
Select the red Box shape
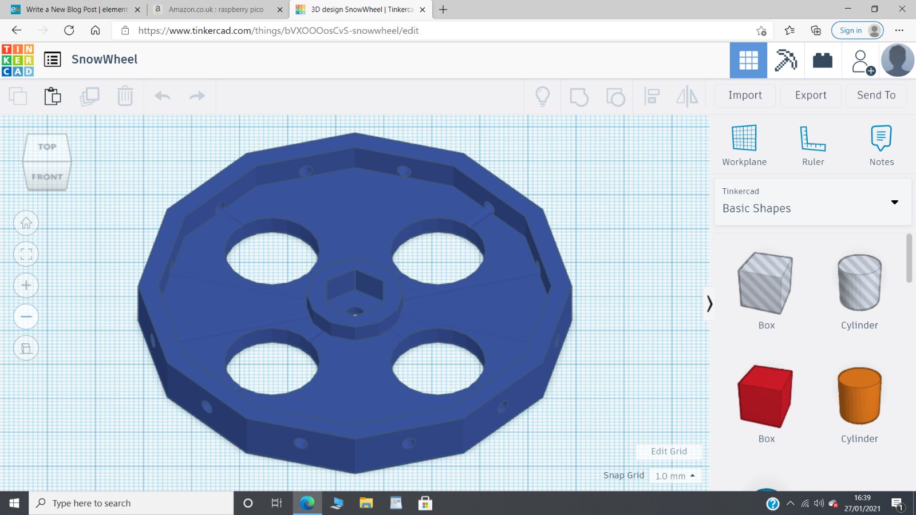click(766, 397)
